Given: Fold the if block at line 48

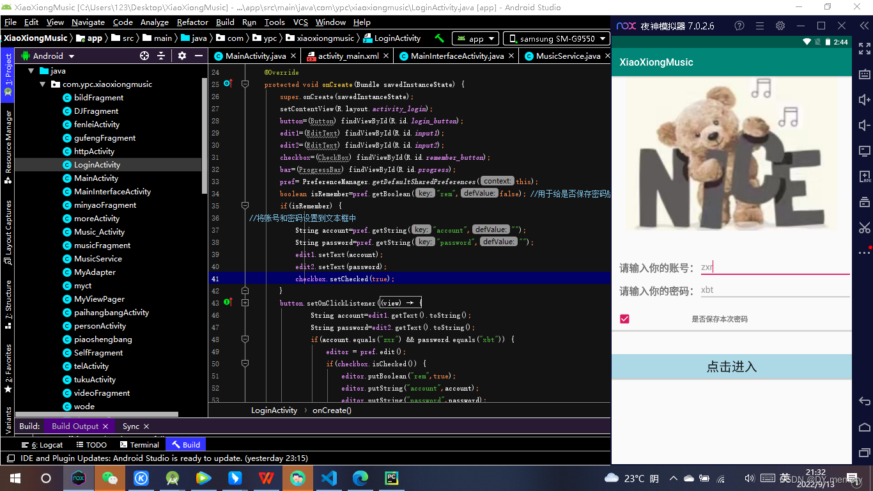Looking at the screenshot, I should (x=245, y=339).
